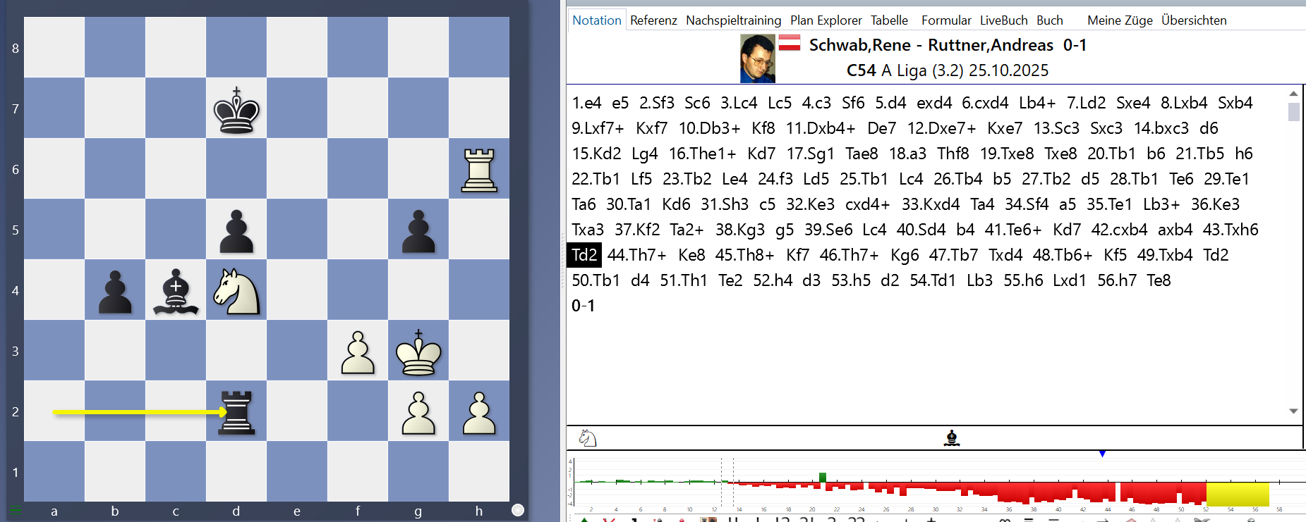The image size is (1306, 522).
Task: Click the notation scrollbar up arrow
Action: pyautogui.click(x=1293, y=94)
